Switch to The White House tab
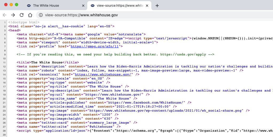Image resolution: width=273 pixels, height=137 pixels. pos(46,6)
